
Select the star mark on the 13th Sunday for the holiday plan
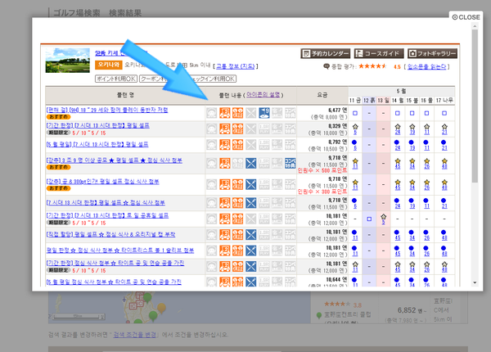tap(383, 217)
